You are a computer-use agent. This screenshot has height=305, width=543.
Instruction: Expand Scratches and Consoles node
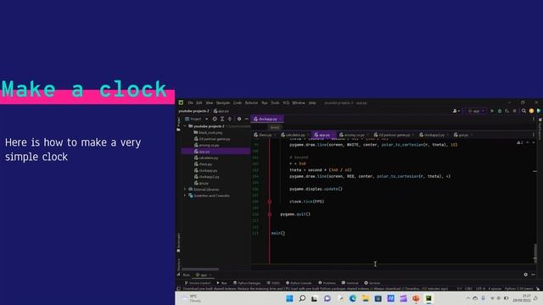click(185, 196)
